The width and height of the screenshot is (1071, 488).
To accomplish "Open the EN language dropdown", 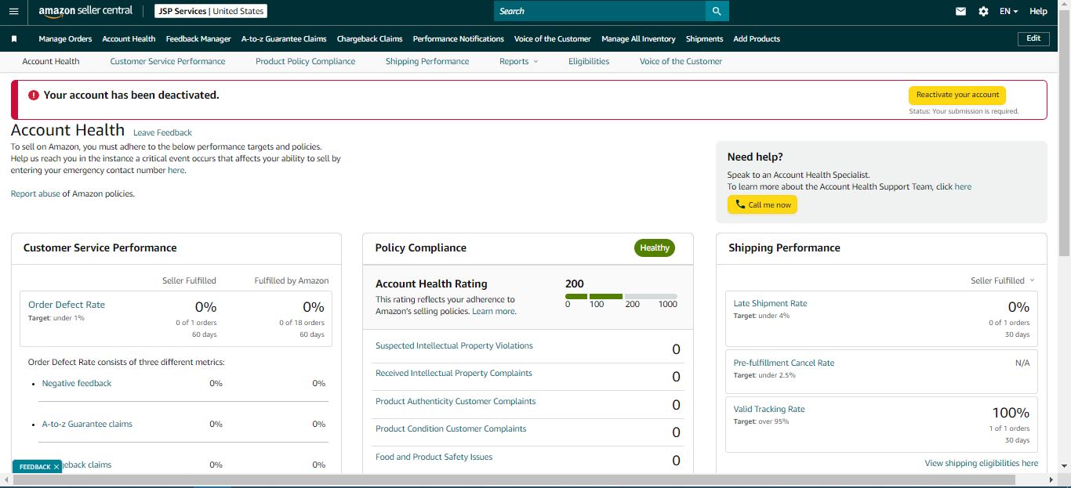I will 1008,11.
